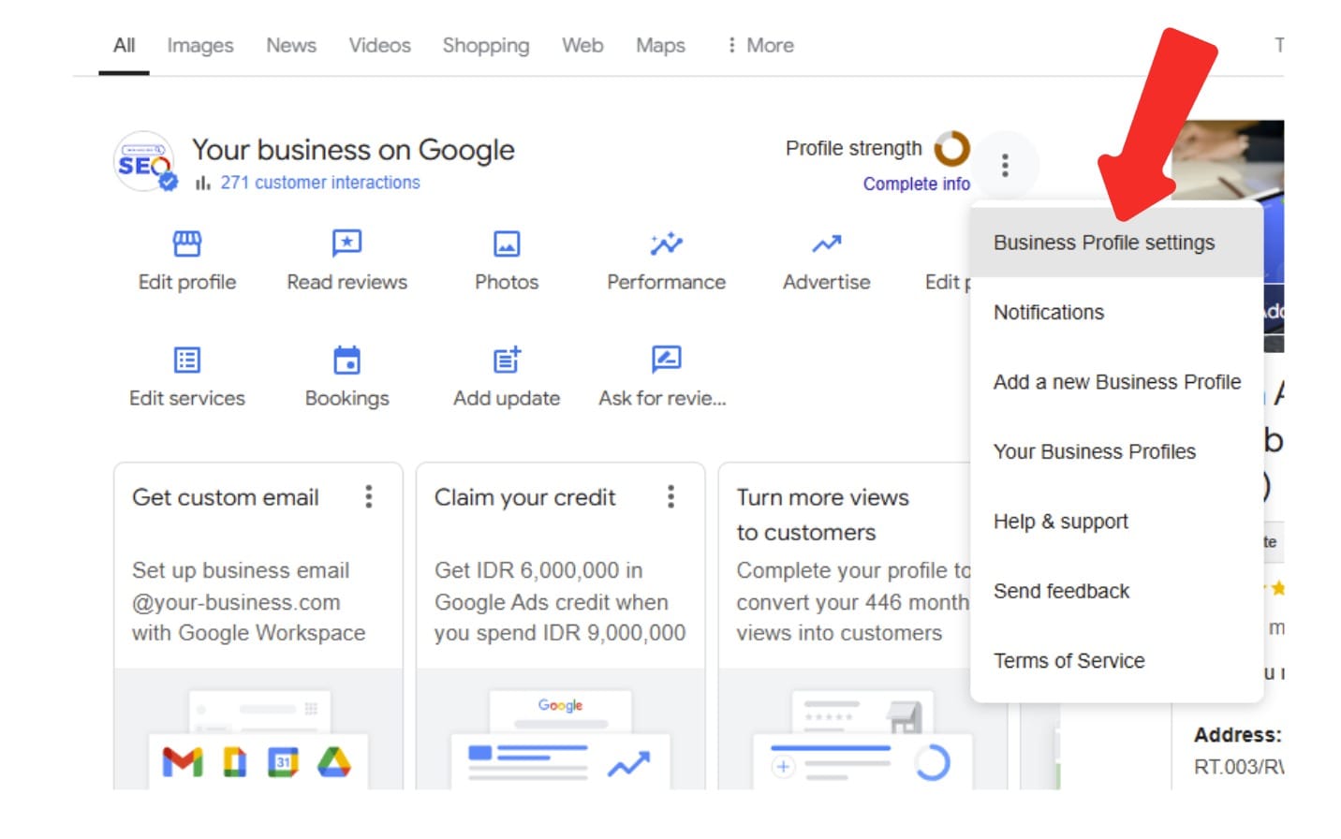Open the Photos image icon
The height and width of the screenshot is (839, 1341).
(x=507, y=243)
